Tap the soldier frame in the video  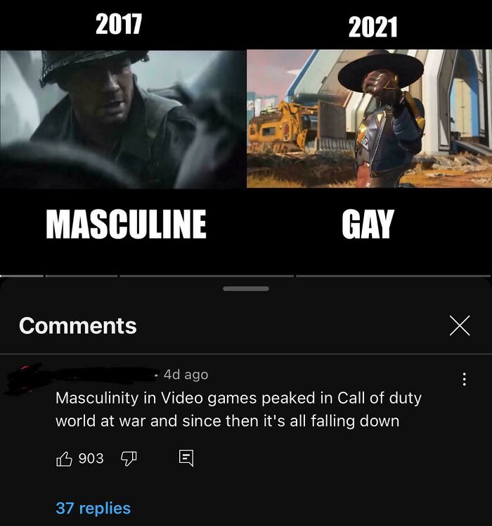pos(123,119)
